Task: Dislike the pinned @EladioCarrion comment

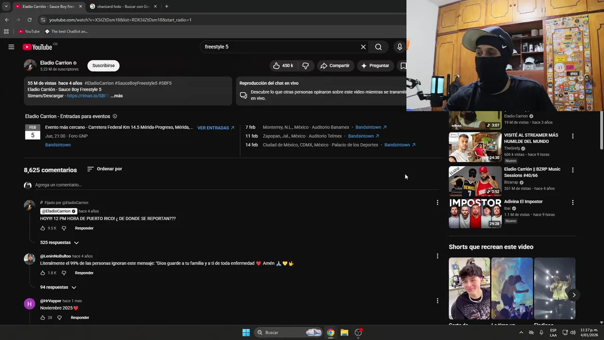Action: [64, 228]
